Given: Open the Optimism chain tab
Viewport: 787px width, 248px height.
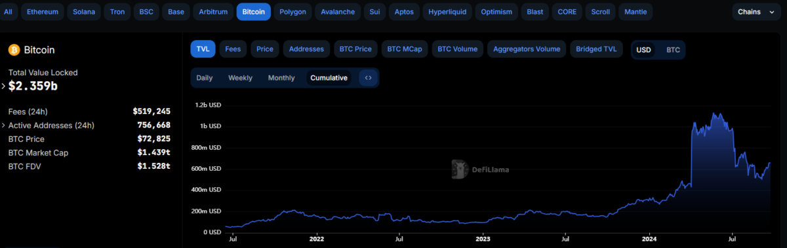Looking at the screenshot, I should (x=496, y=12).
